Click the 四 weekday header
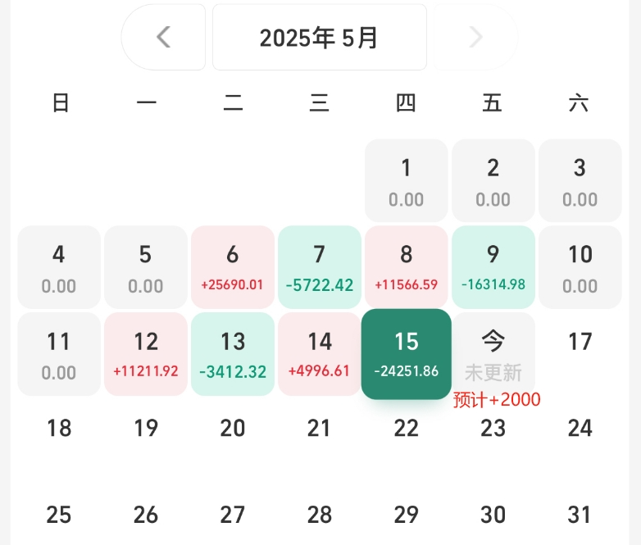This screenshot has width=641, height=545. pos(406,102)
